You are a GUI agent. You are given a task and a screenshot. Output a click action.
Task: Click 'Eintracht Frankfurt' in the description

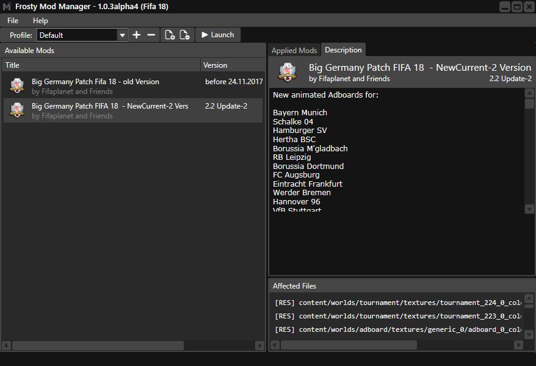(308, 184)
